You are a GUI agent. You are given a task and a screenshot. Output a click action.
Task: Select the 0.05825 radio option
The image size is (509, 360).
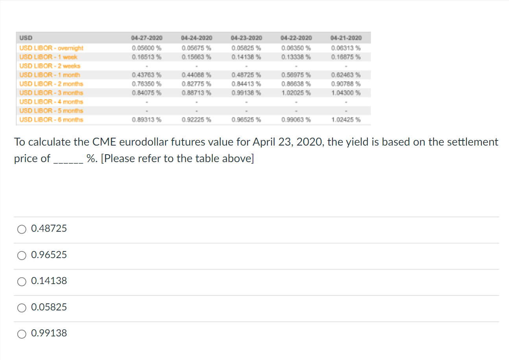(x=22, y=307)
